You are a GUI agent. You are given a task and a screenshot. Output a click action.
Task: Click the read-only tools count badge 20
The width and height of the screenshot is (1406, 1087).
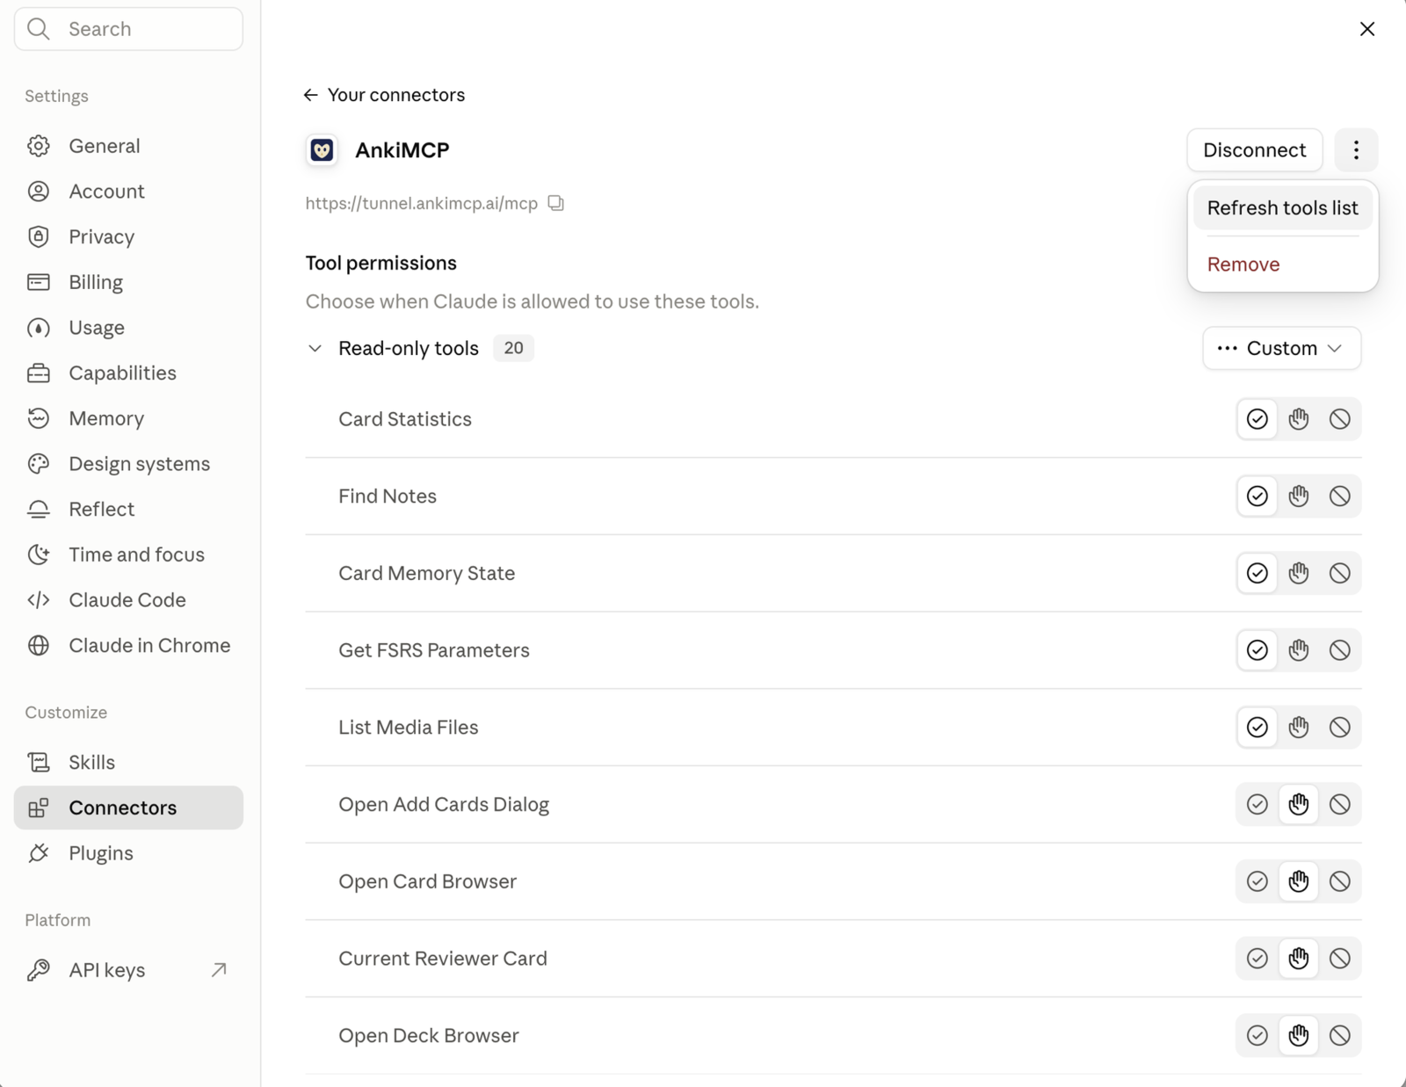pos(513,348)
